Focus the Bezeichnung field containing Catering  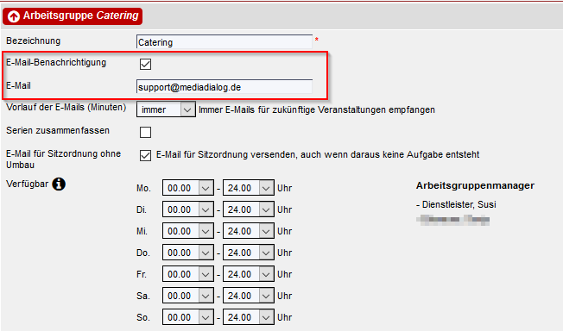[x=225, y=42]
